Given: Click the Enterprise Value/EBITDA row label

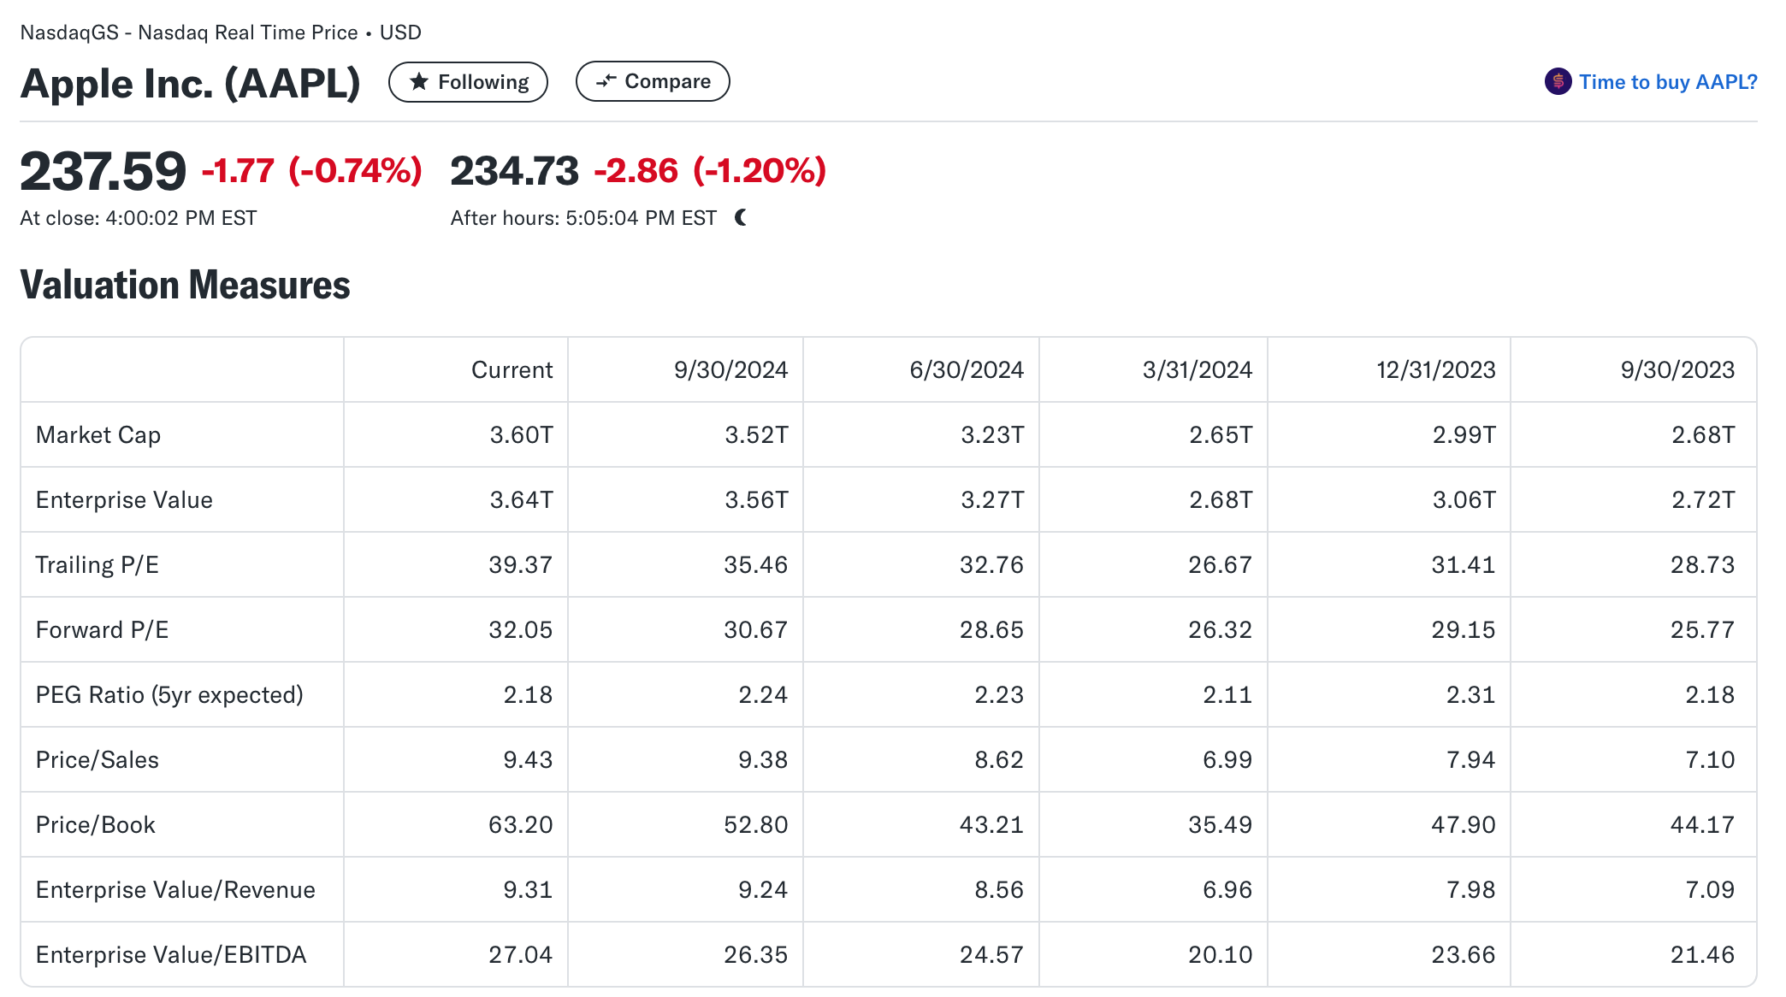Looking at the screenshot, I should pyautogui.click(x=171, y=955).
